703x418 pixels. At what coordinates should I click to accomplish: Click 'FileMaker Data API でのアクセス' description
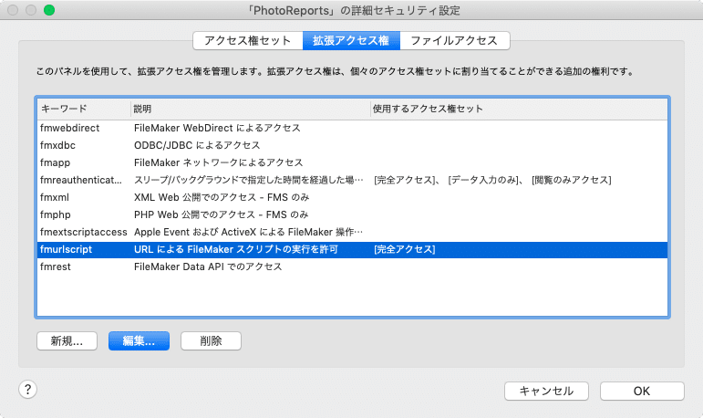[208, 266]
